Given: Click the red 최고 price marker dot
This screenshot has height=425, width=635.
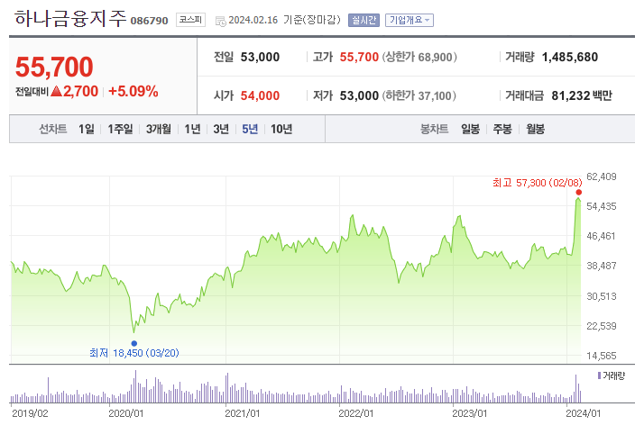Looking at the screenshot, I should (579, 192).
